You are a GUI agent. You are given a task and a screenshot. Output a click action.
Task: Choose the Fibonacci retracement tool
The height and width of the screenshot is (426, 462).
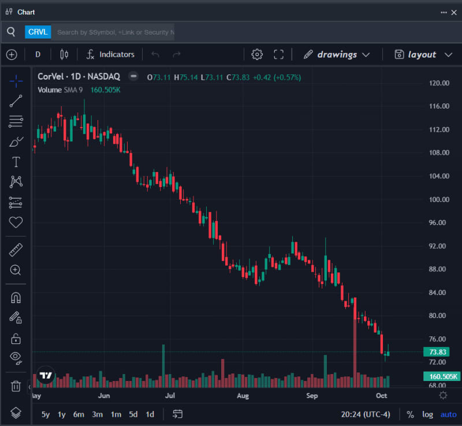pyautogui.click(x=16, y=121)
